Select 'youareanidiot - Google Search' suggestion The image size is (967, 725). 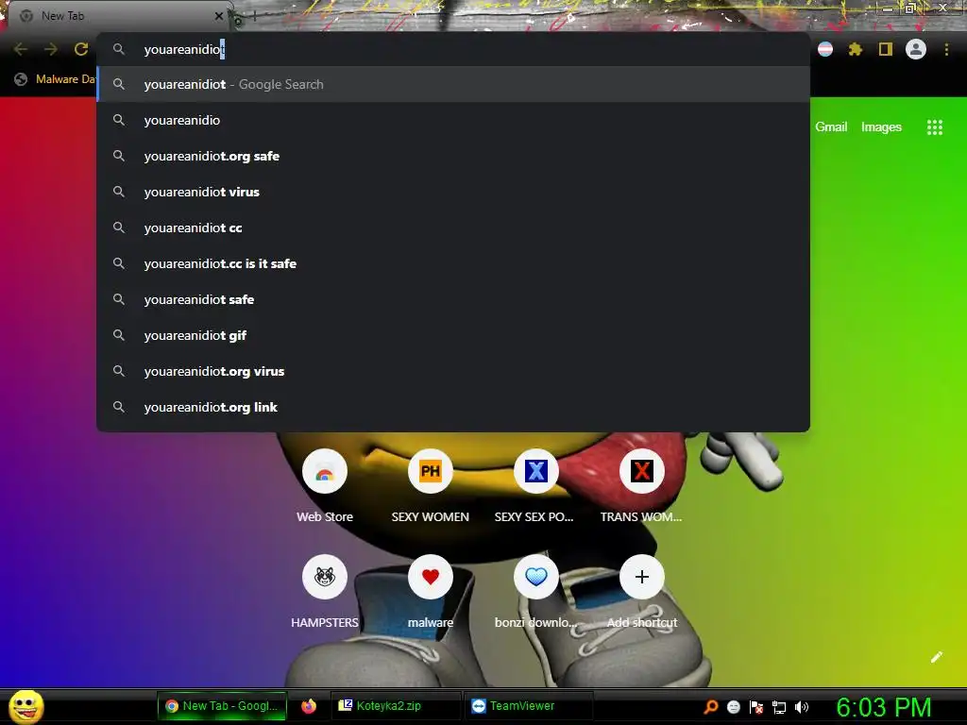tap(453, 84)
